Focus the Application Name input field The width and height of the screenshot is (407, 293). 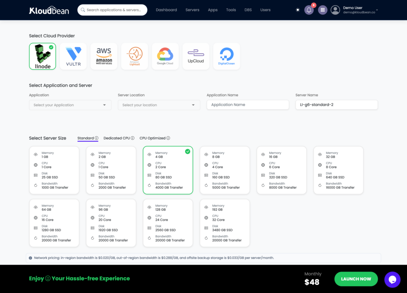click(248, 105)
